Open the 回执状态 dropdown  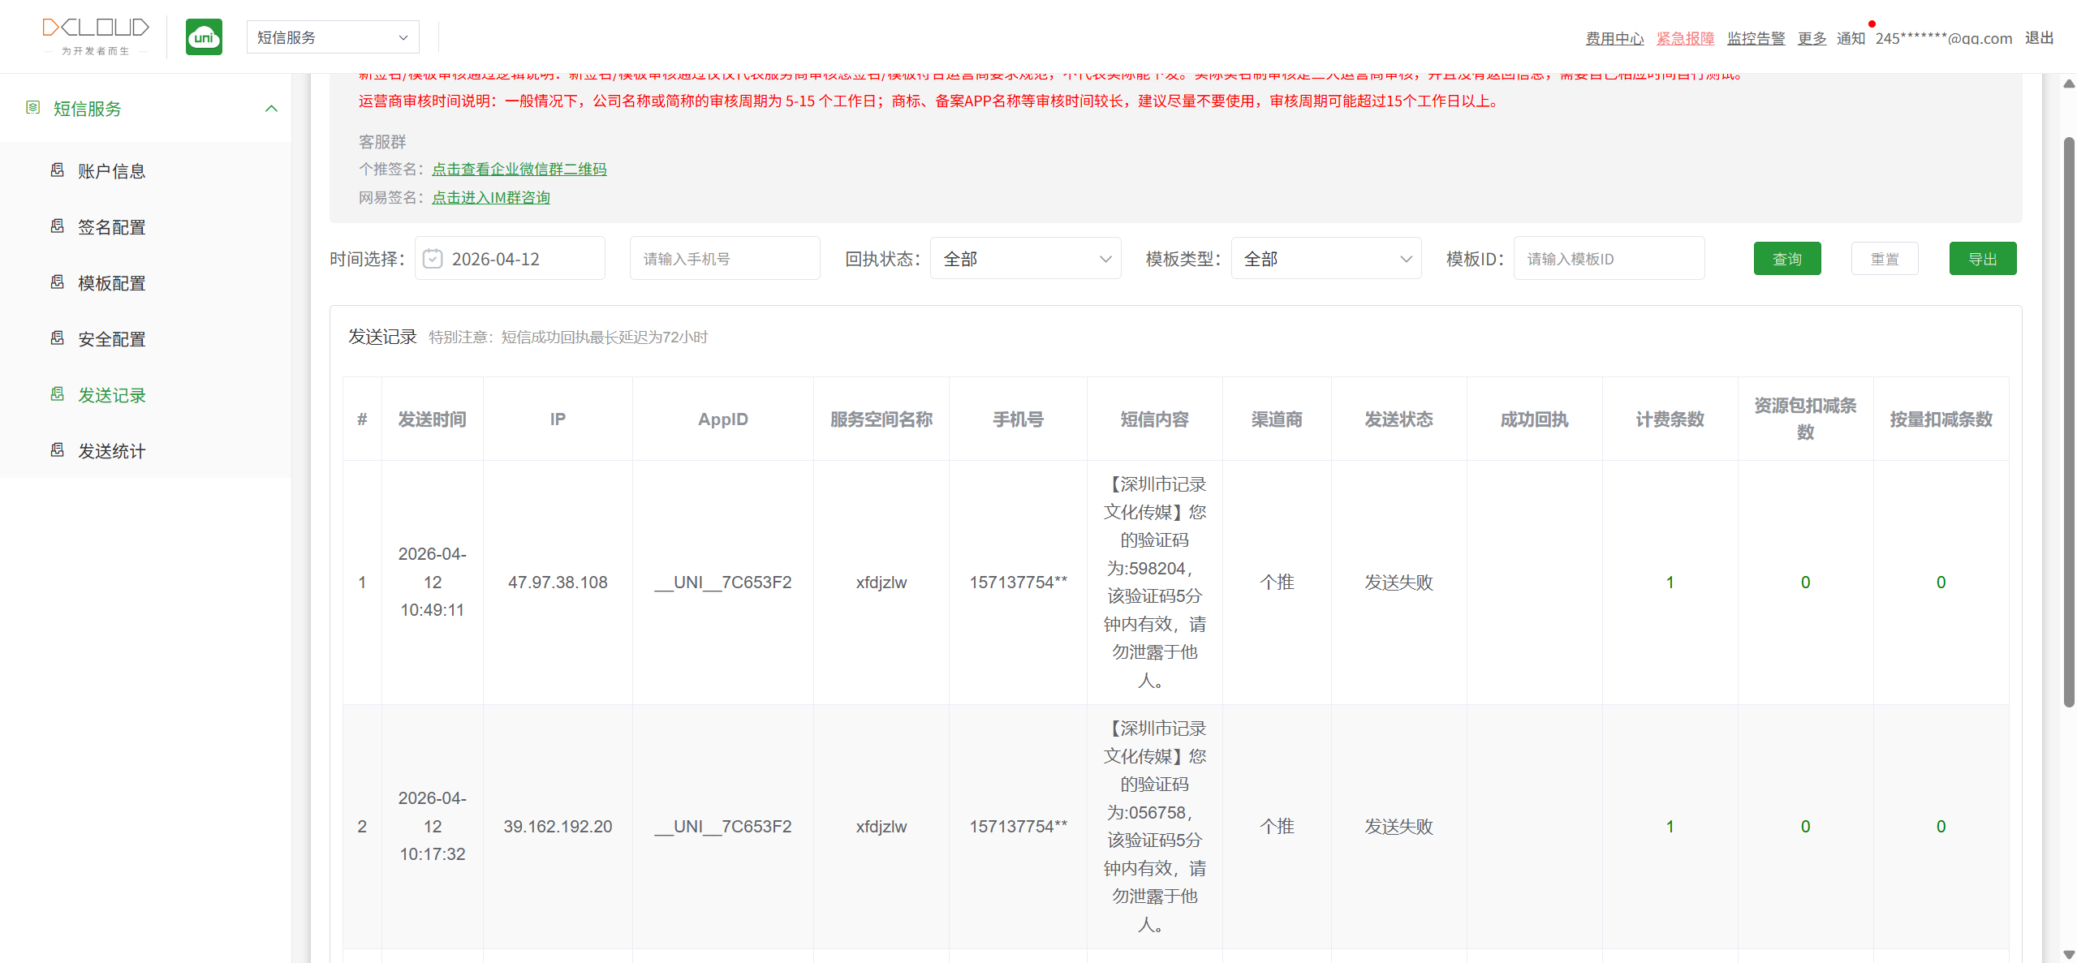1025,259
